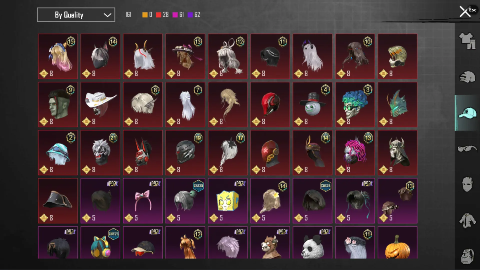Expand sort options using the chevron arrow
This screenshot has width=480, height=270.
point(107,15)
